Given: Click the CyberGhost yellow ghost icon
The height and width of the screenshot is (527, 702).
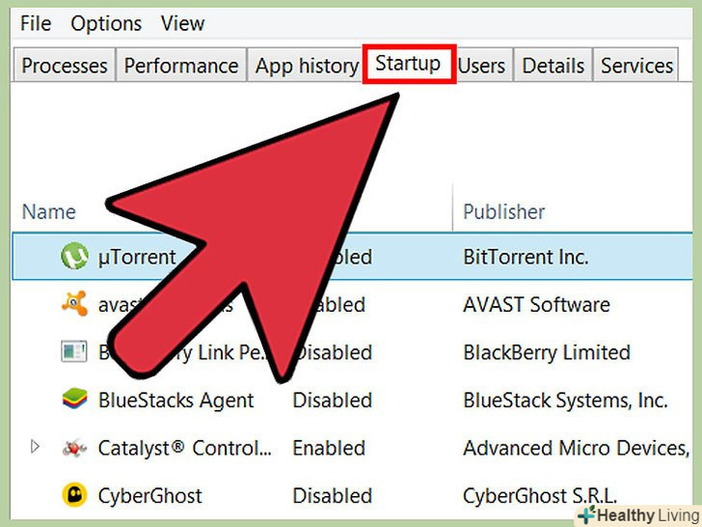Looking at the screenshot, I should point(74,495).
